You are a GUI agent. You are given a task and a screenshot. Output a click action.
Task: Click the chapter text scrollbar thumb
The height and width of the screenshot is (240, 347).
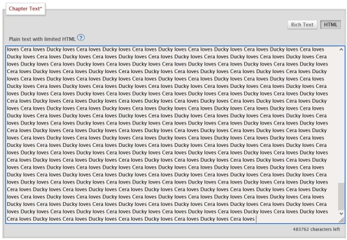point(341,196)
